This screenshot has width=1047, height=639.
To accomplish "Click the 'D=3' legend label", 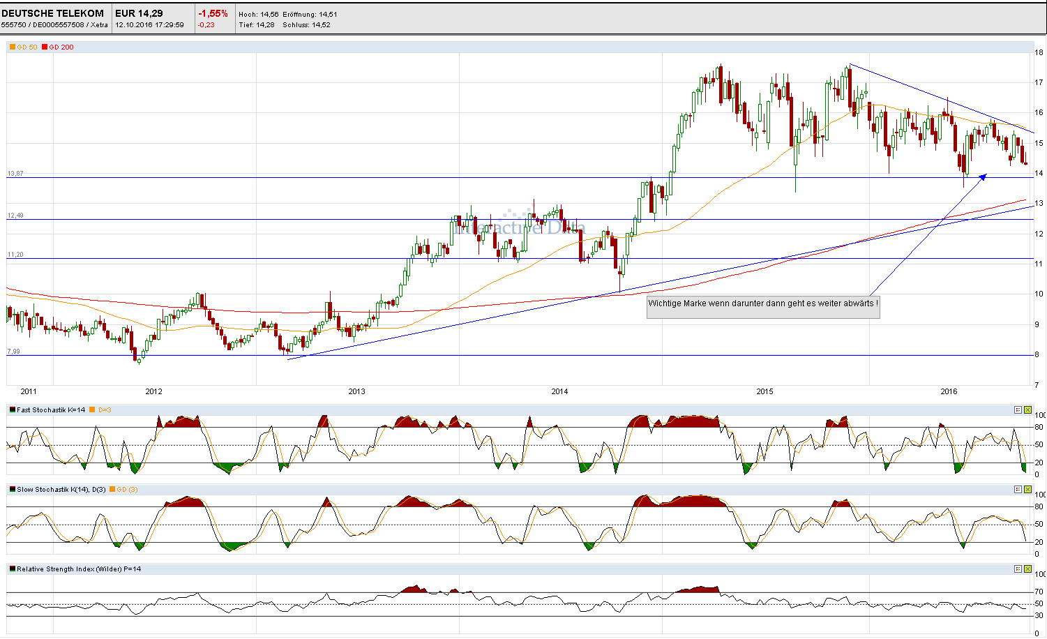I will 105,410.
